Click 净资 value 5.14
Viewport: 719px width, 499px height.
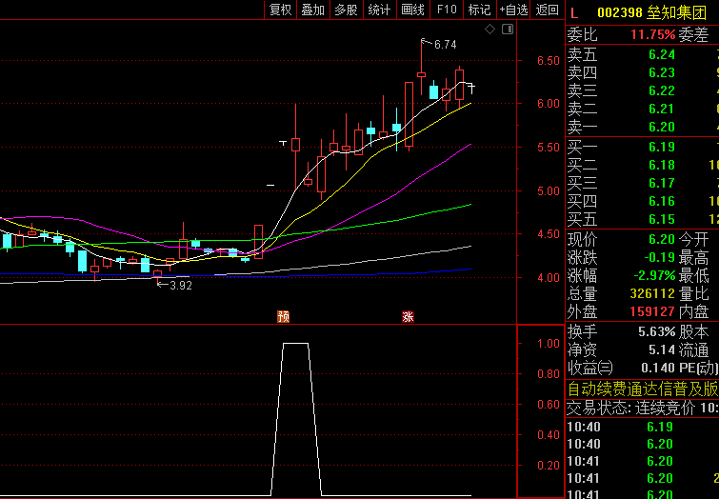(x=662, y=349)
